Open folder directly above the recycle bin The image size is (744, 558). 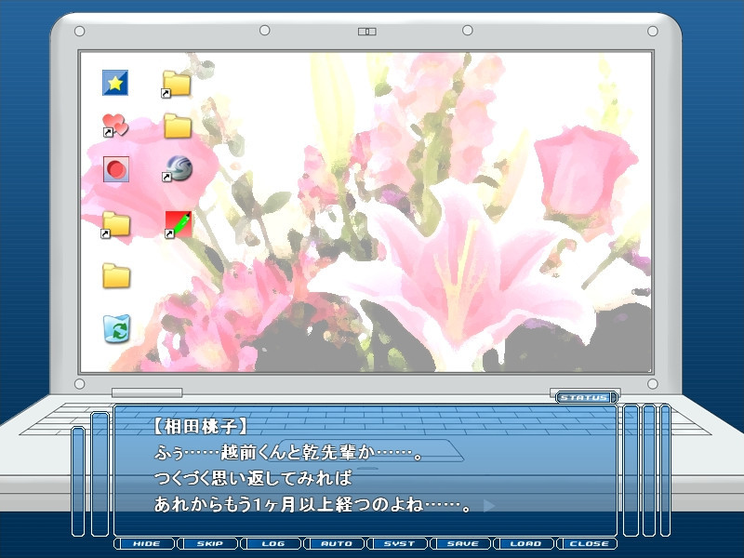tap(116, 276)
